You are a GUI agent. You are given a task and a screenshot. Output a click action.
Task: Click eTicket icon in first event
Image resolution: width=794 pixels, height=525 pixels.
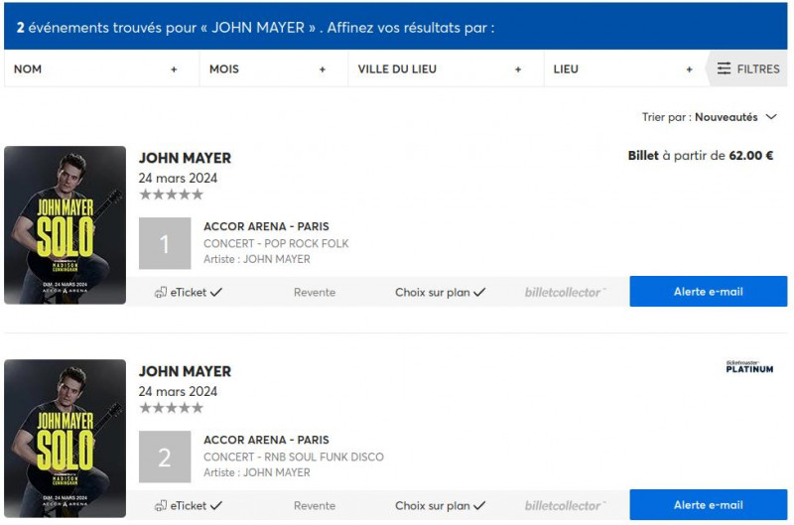pos(160,292)
